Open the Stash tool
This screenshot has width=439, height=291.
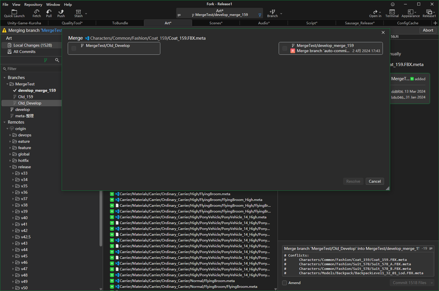pyautogui.click(x=78, y=13)
